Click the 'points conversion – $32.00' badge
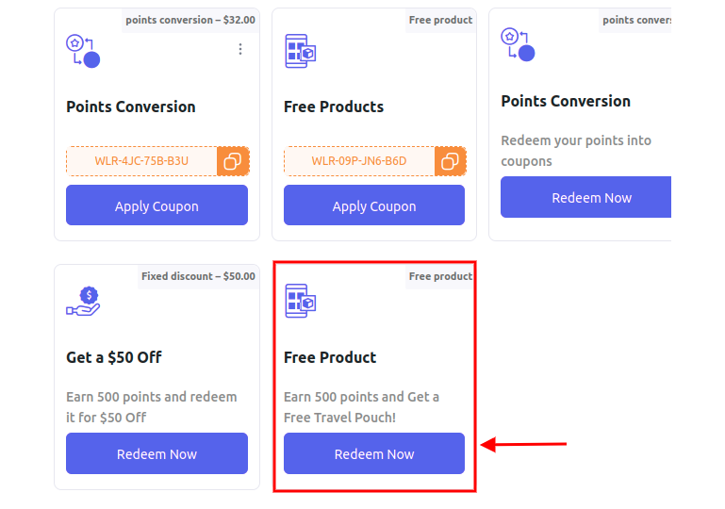Viewport: 725px width, 509px height. pos(190,21)
